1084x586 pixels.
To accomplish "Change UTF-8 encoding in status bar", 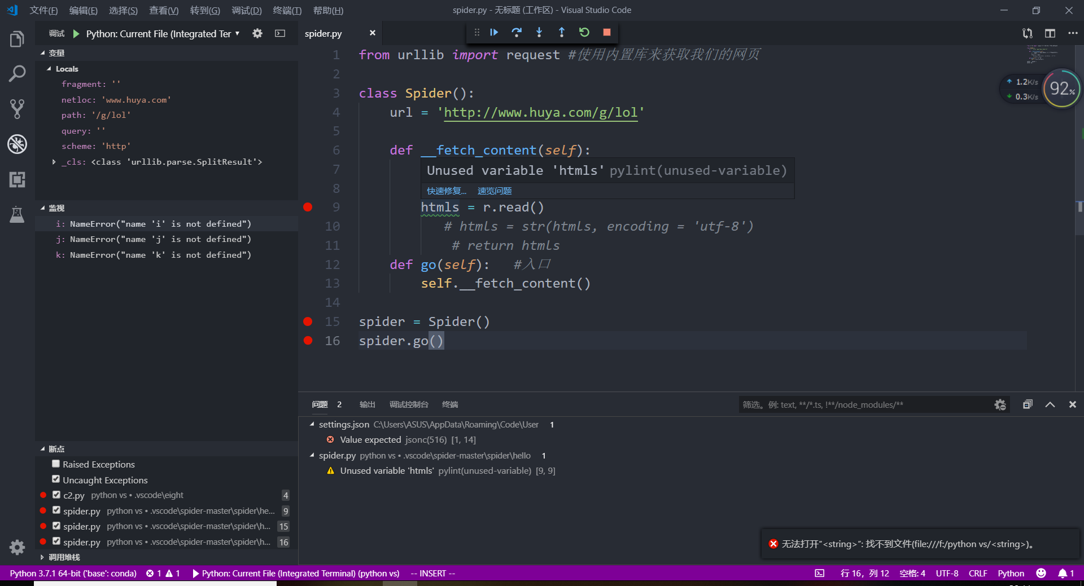I will [947, 573].
